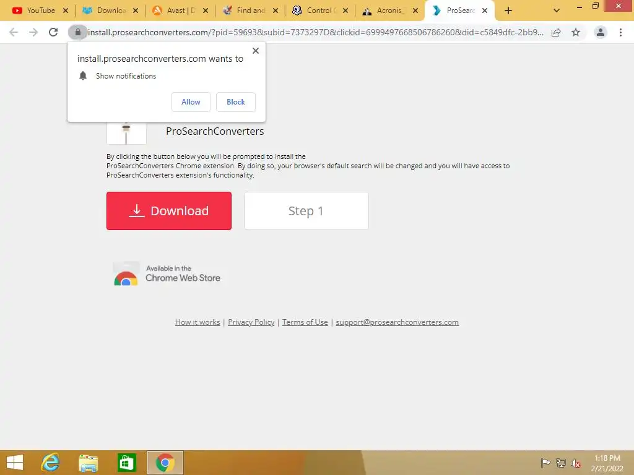
Task: Open the Windows Start menu
Action: tap(15, 463)
